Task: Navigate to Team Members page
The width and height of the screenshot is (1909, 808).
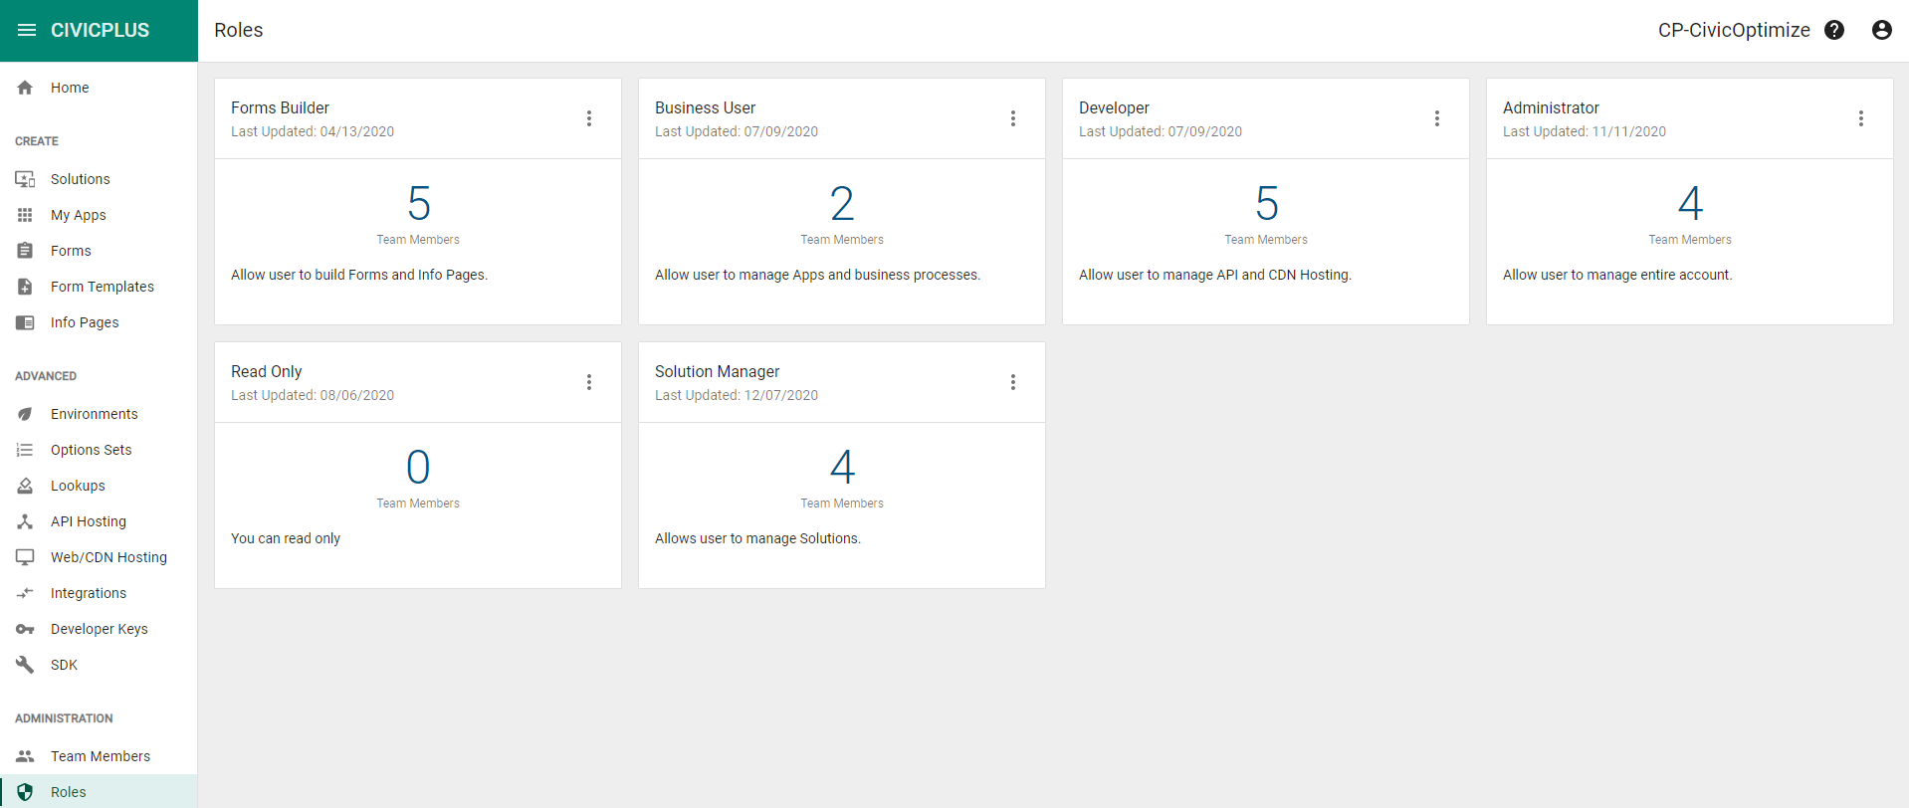Action: pos(99,756)
